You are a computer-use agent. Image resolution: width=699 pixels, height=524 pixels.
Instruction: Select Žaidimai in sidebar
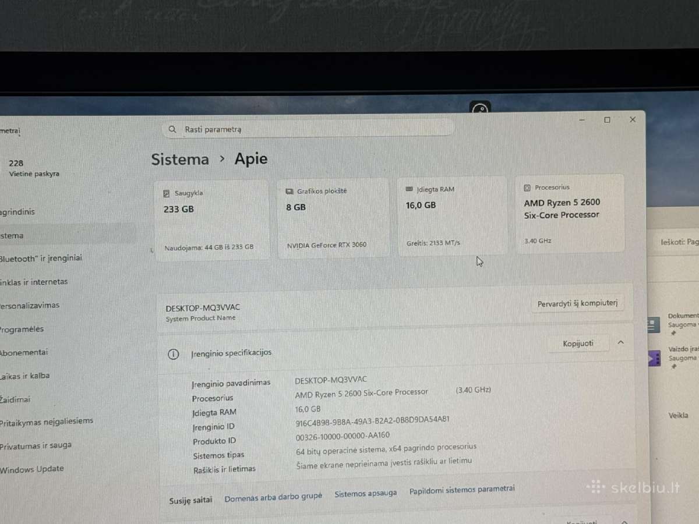15,400
